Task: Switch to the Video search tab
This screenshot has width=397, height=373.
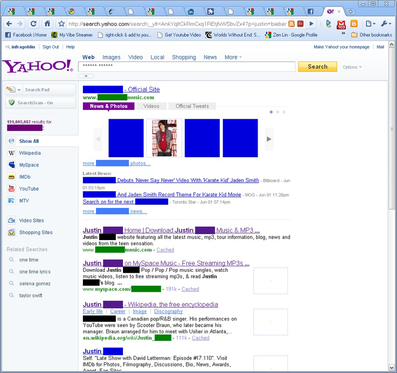Action: (x=136, y=57)
